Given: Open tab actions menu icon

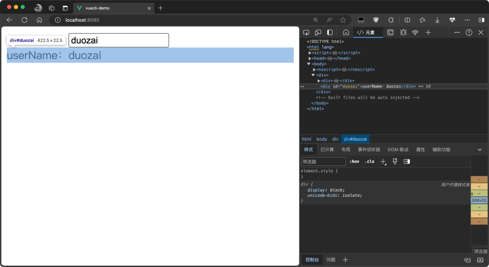Looking at the screenshot, I should [65, 8].
